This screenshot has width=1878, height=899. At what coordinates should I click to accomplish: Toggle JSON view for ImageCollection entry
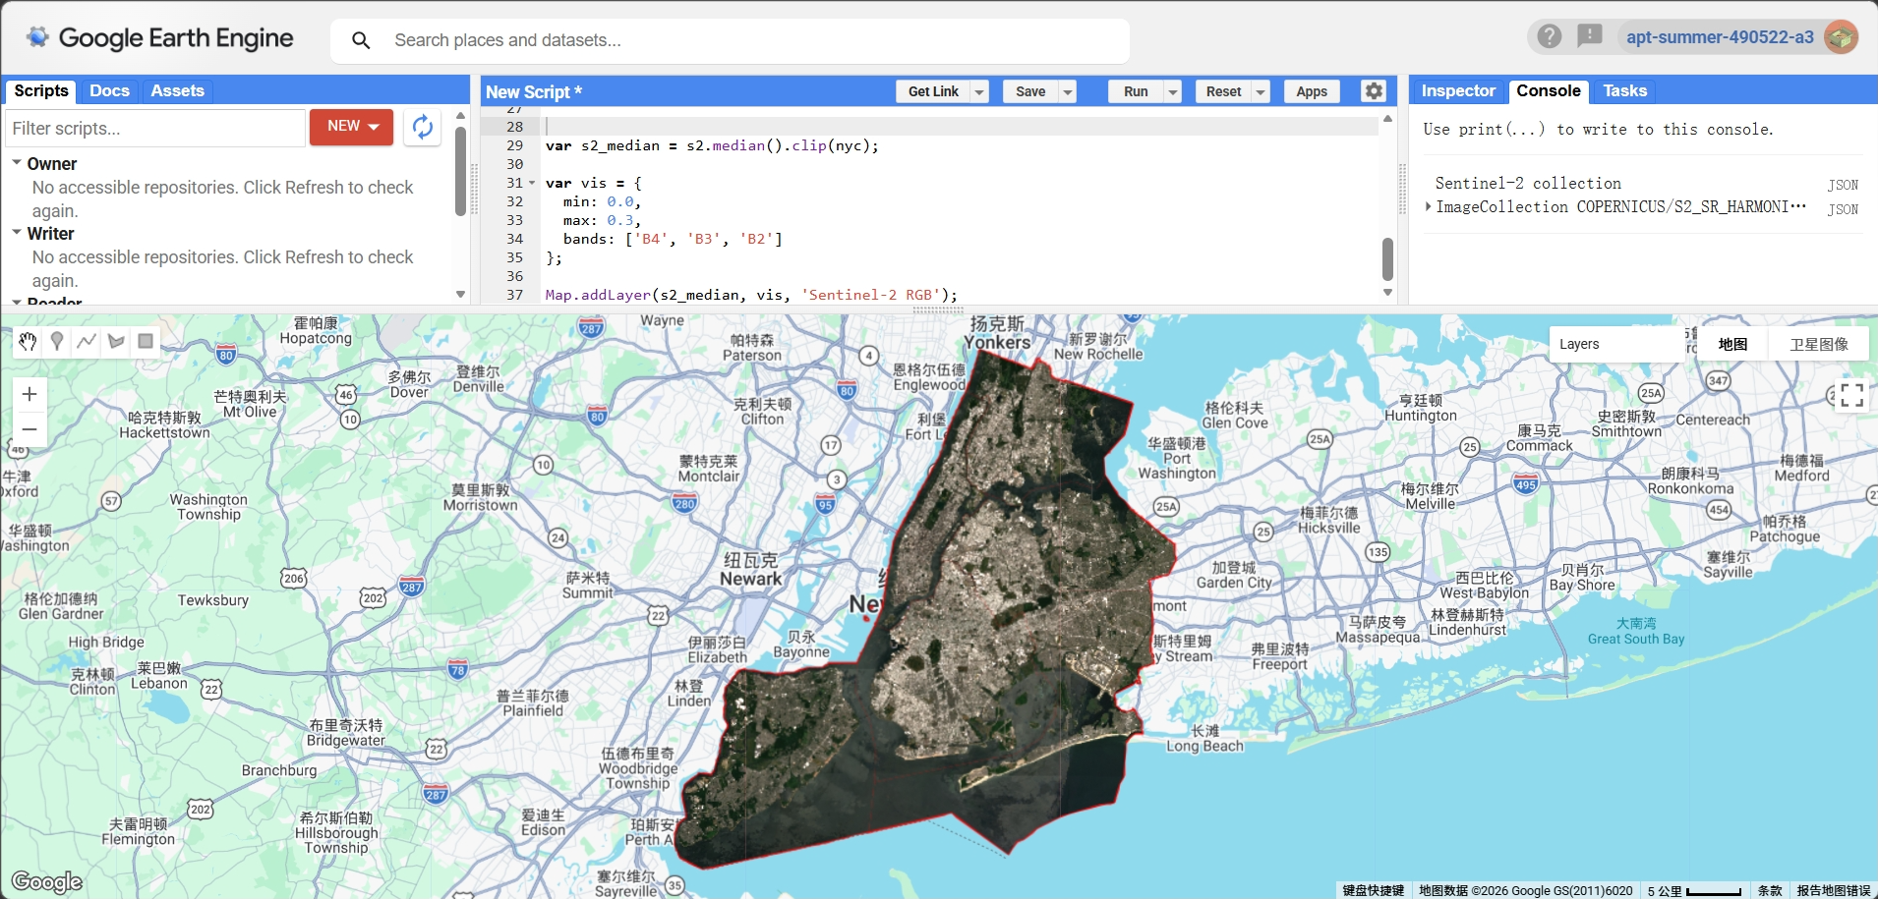(1843, 209)
